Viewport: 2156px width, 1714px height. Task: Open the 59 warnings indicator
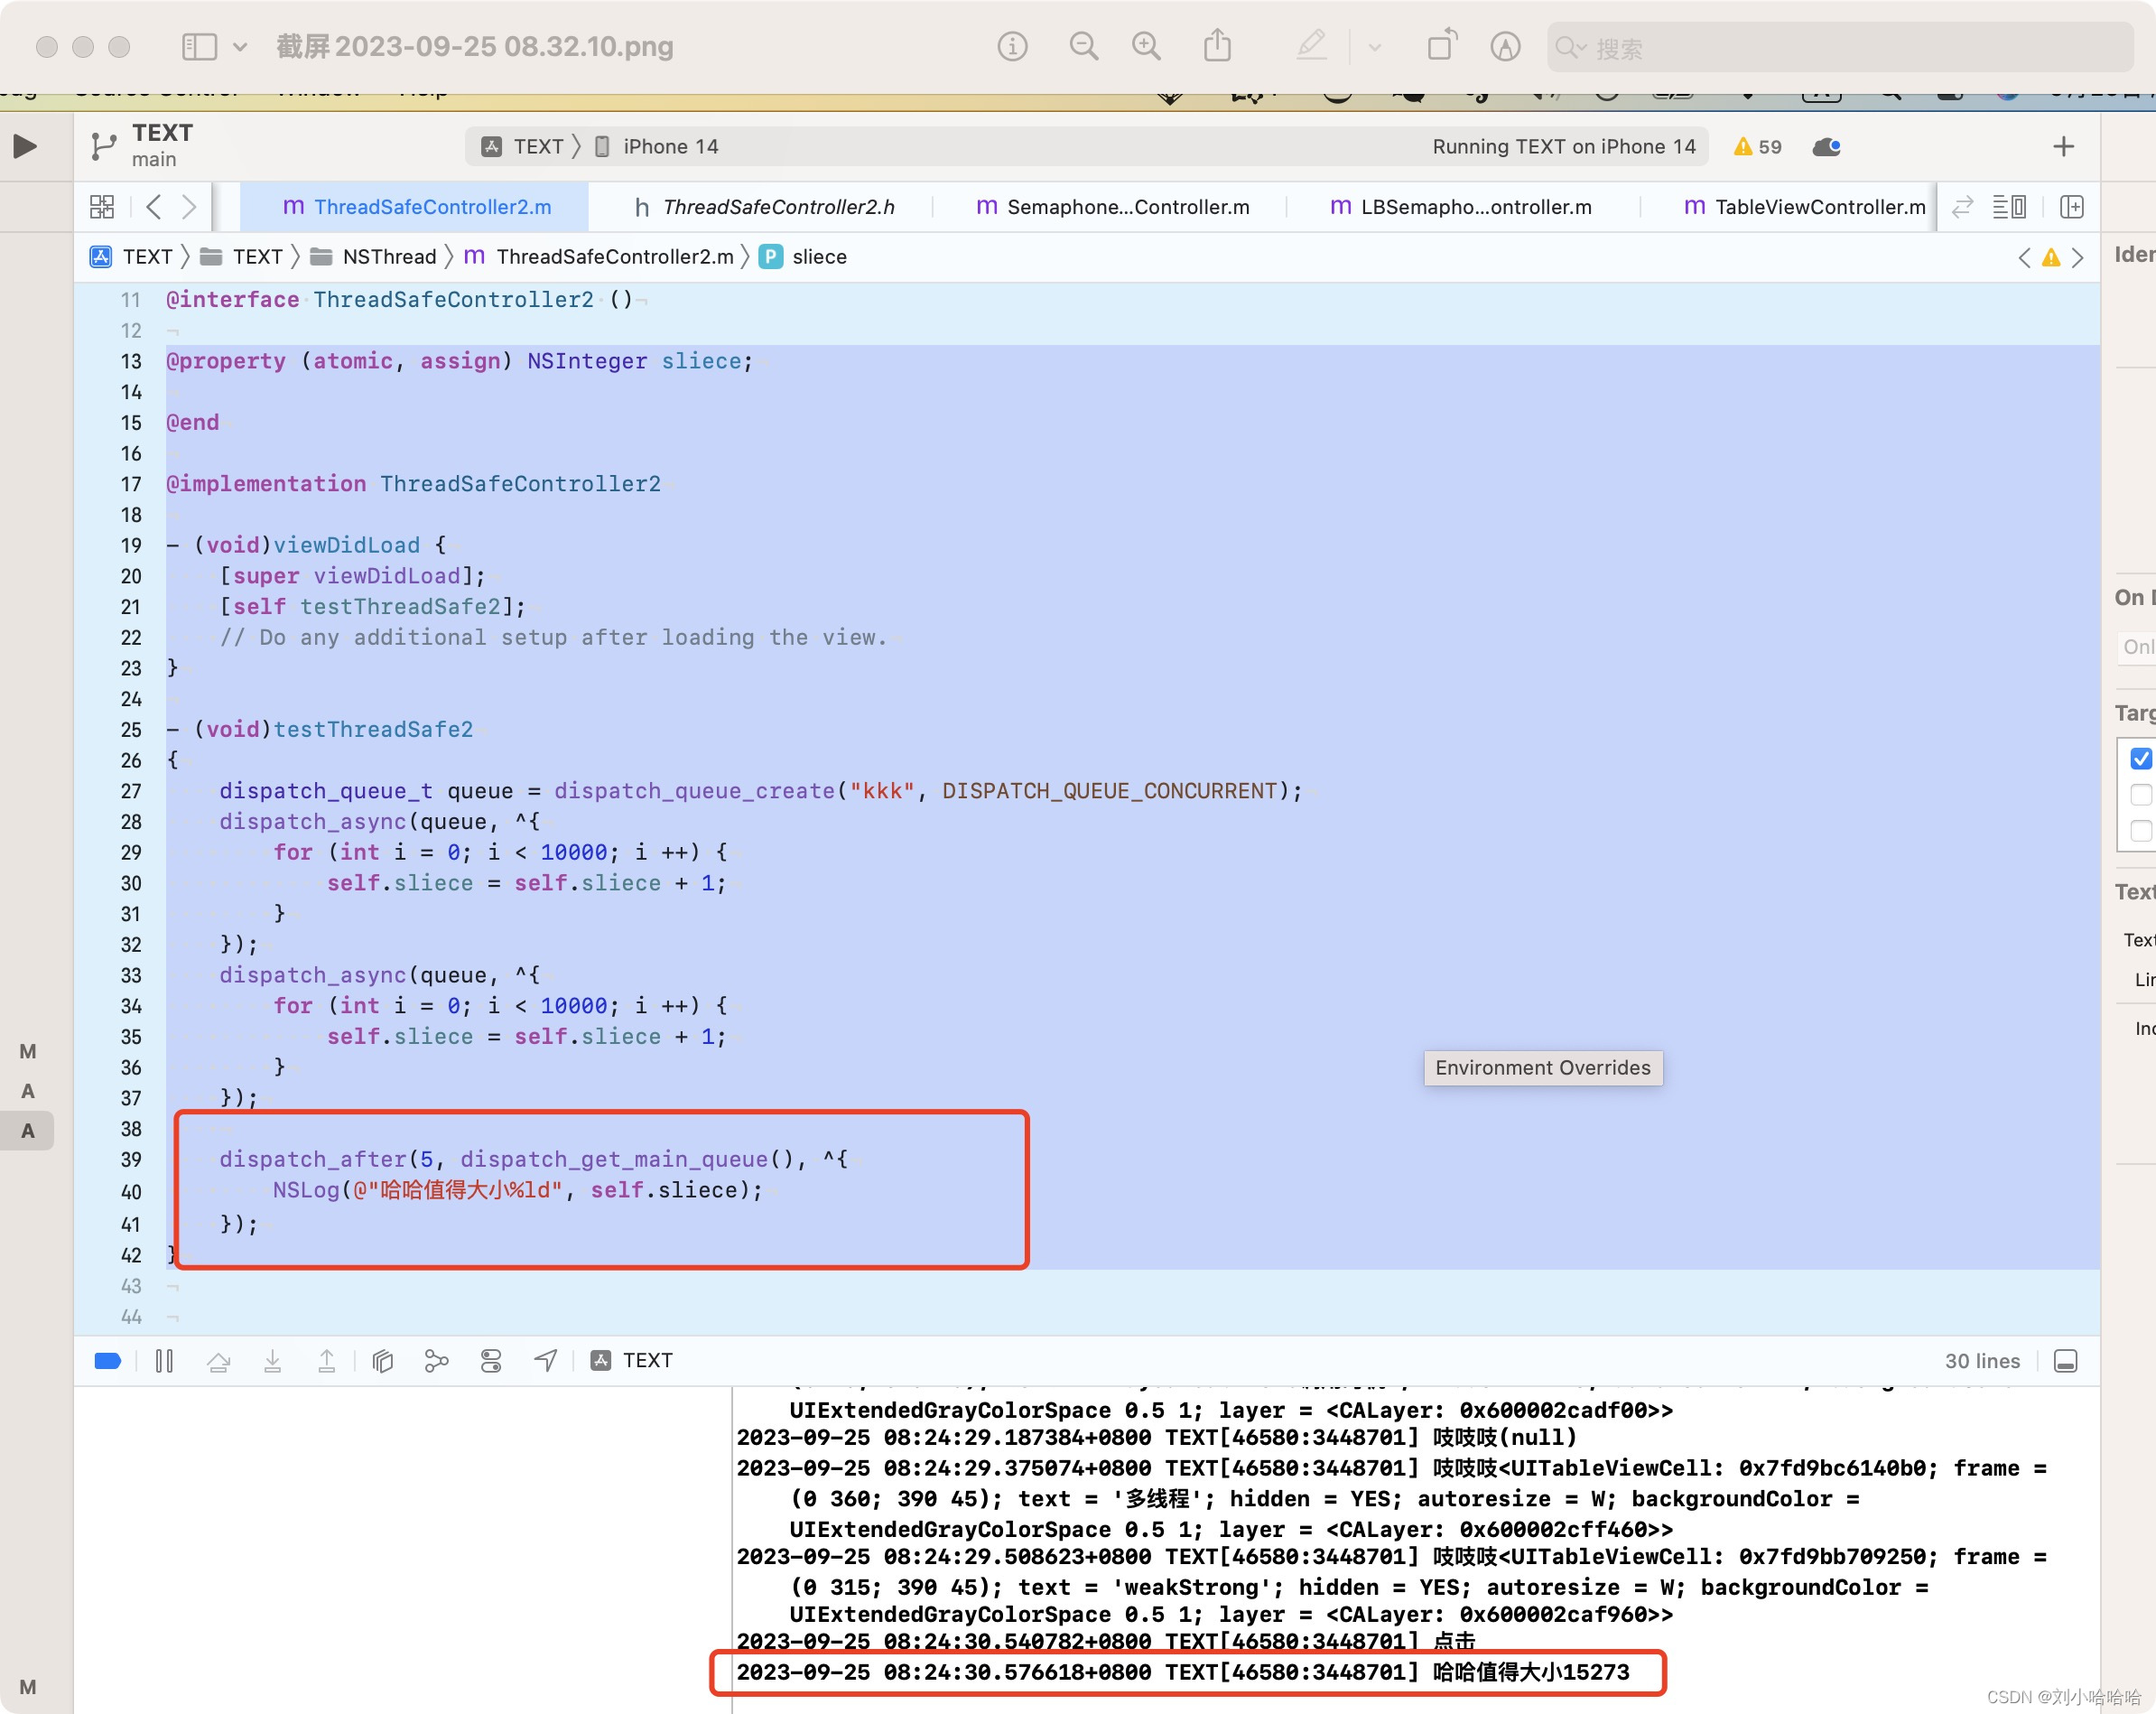[1758, 147]
